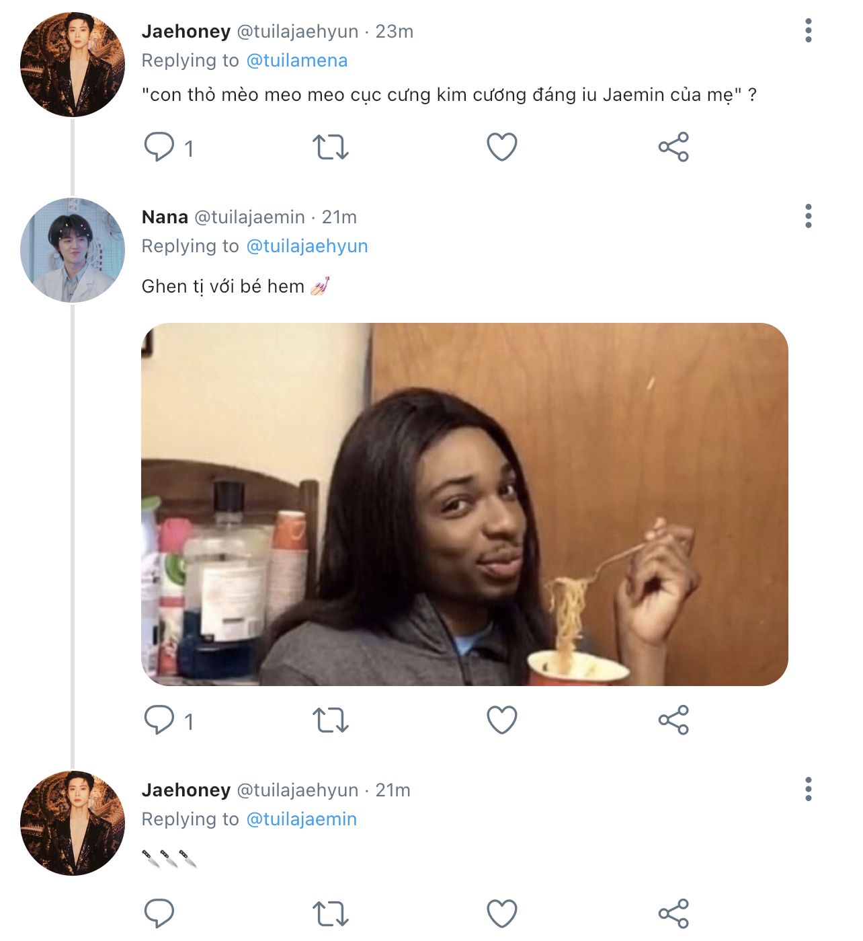This screenshot has height=941, width=863.
Task: Like Nana's noodle photo tweet
Action: tap(501, 720)
